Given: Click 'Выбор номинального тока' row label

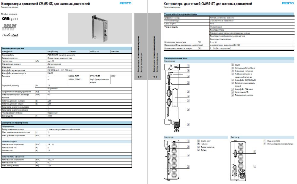Looking at the screenshot, I should pos(13,129).
